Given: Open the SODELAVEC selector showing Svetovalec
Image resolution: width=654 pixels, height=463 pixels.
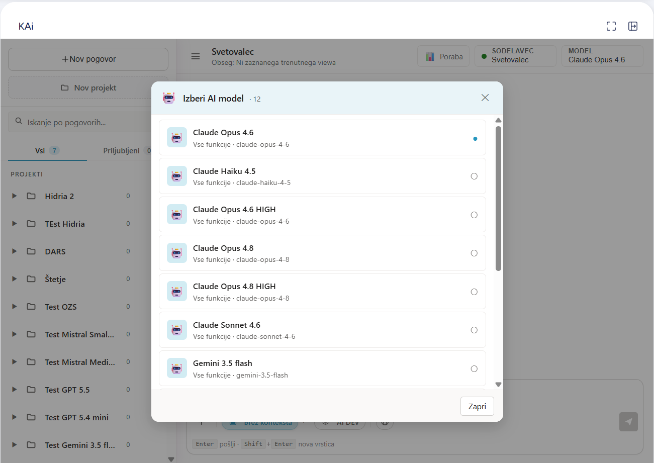Looking at the screenshot, I should pos(515,56).
